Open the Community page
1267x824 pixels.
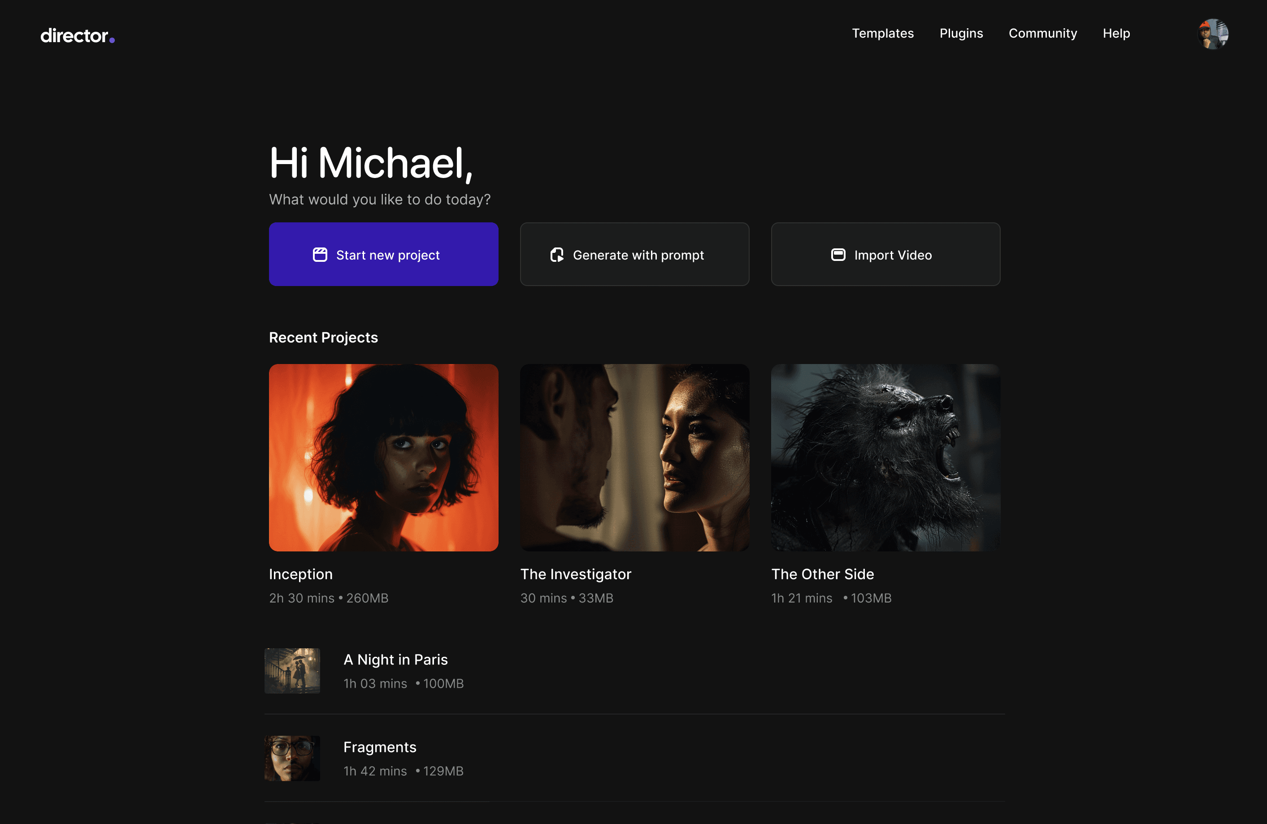click(x=1042, y=33)
